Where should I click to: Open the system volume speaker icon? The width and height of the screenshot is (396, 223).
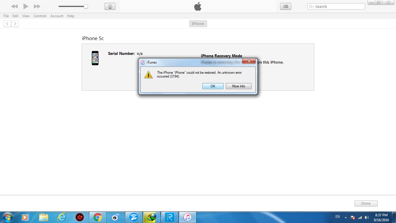(367, 217)
